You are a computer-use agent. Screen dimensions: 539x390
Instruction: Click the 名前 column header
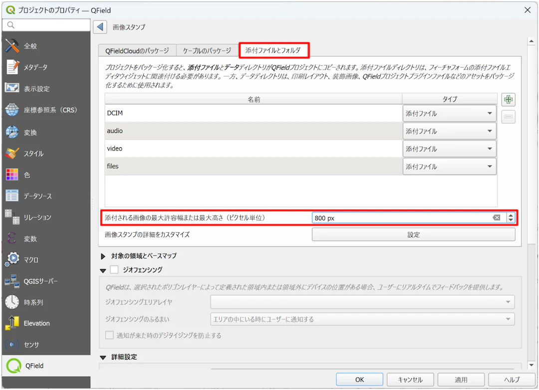[254, 99]
